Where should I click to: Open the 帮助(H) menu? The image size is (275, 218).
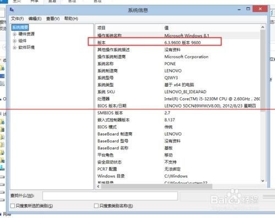click(71, 19)
